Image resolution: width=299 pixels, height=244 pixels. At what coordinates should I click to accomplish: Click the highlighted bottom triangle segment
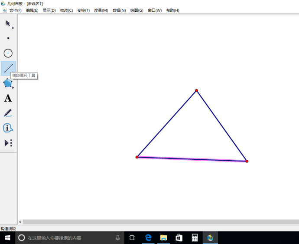(192, 159)
